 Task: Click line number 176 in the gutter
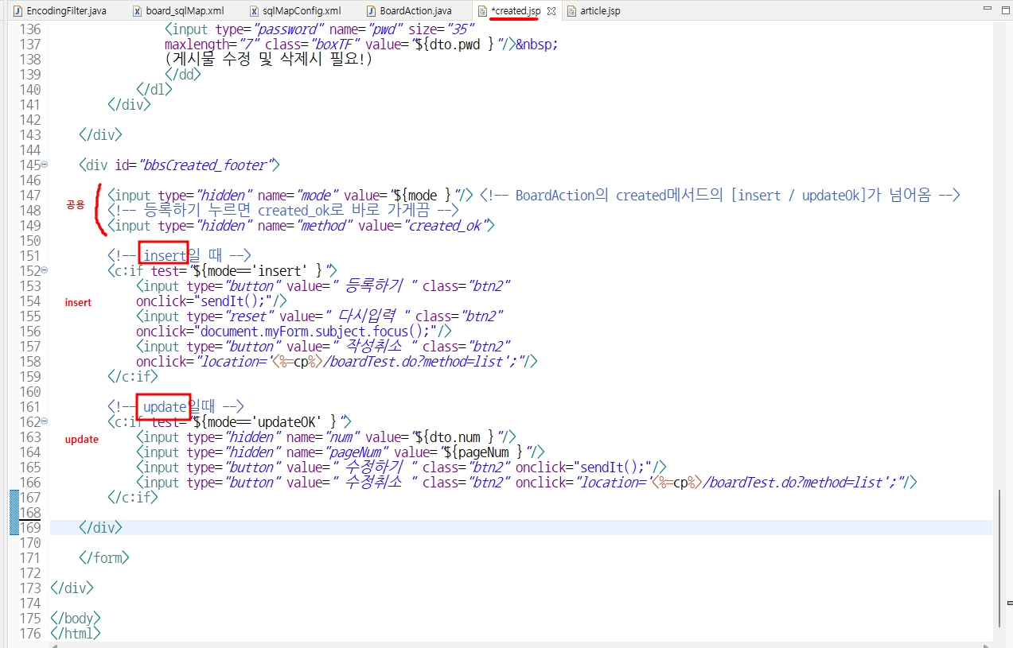29,634
